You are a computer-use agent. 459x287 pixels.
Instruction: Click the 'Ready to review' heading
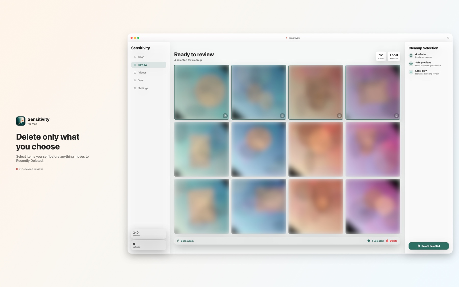[x=194, y=54]
